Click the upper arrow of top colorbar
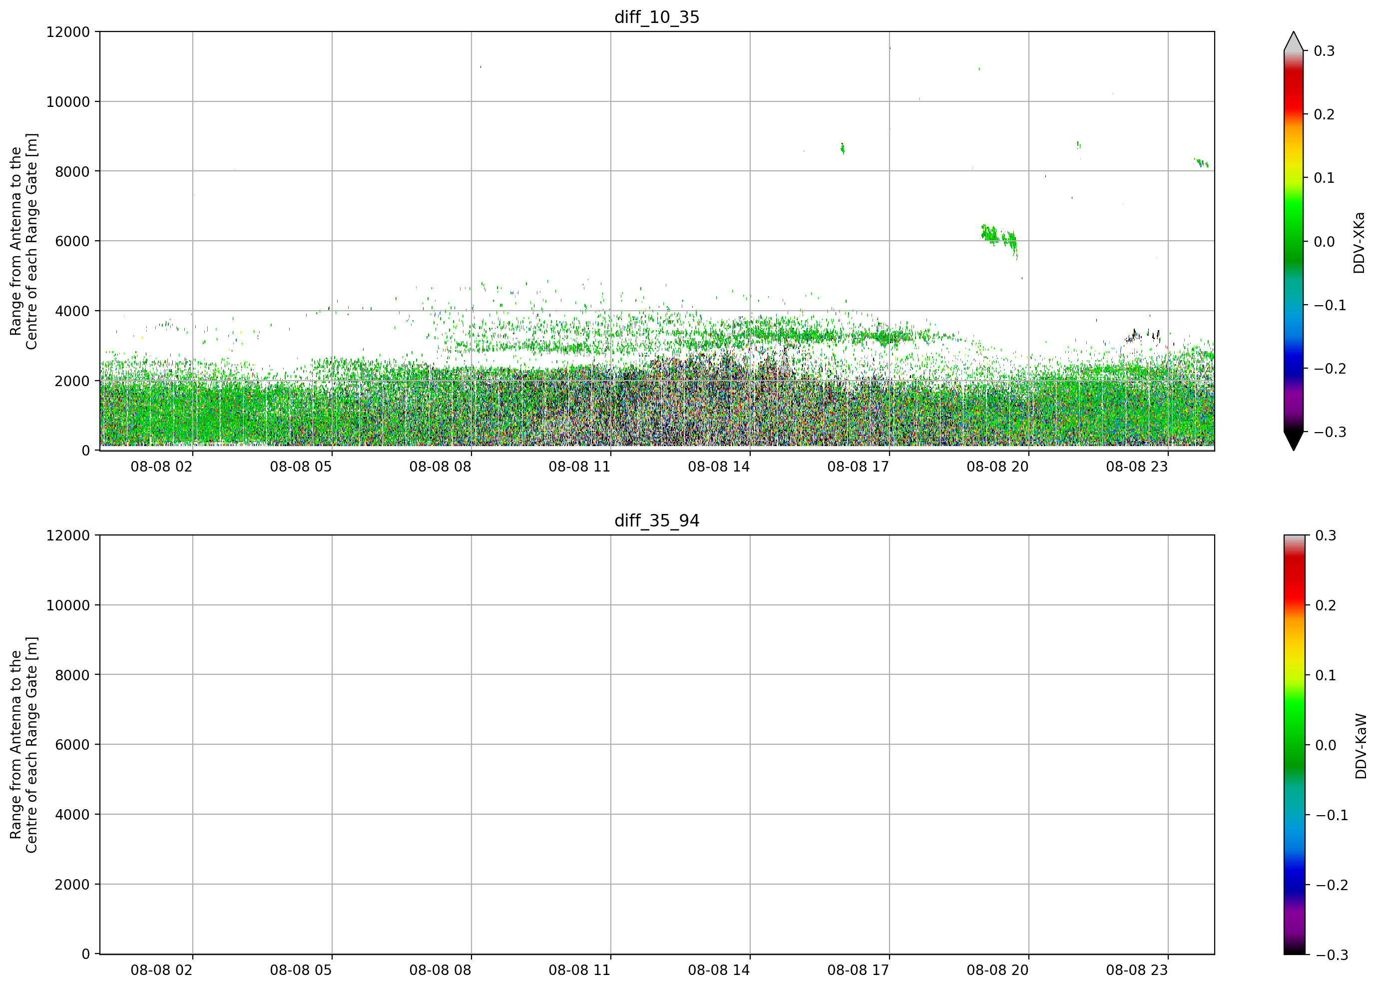1378x988 pixels. coord(1294,41)
